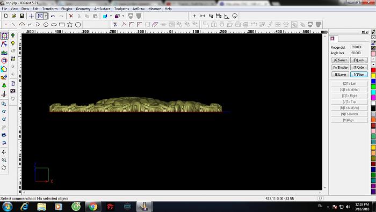376x212 pixels.
Task: Click the [E]Layer button
Action: coord(340,75)
